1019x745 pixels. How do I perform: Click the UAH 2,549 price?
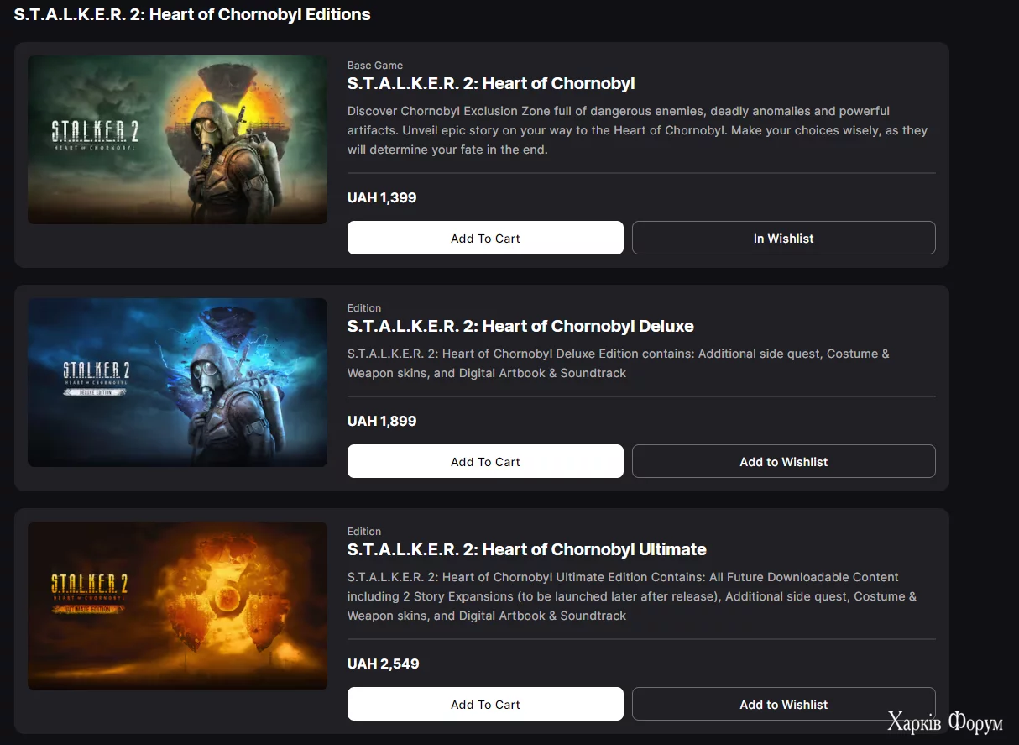point(383,664)
